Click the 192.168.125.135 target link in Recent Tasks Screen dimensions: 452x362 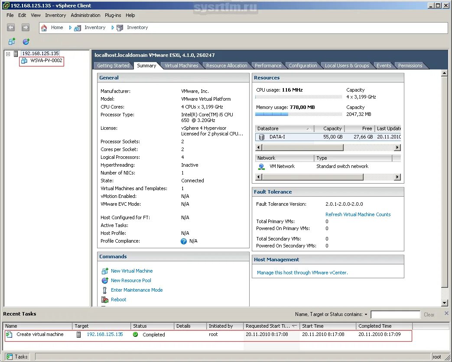(104, 334)
